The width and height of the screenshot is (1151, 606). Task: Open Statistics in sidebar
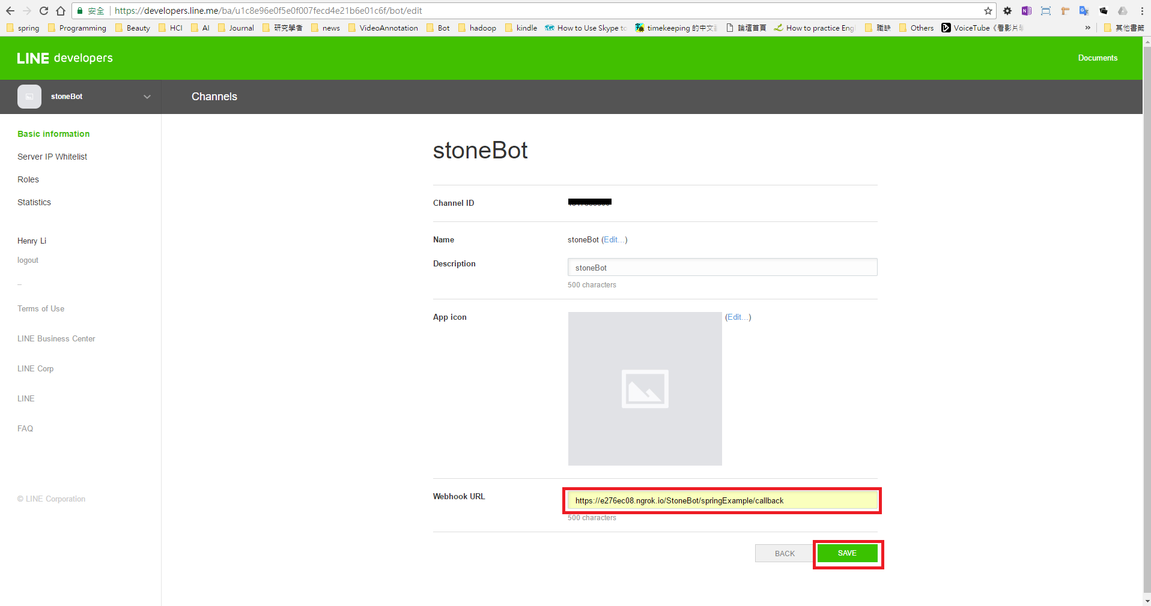click(34, 202)
